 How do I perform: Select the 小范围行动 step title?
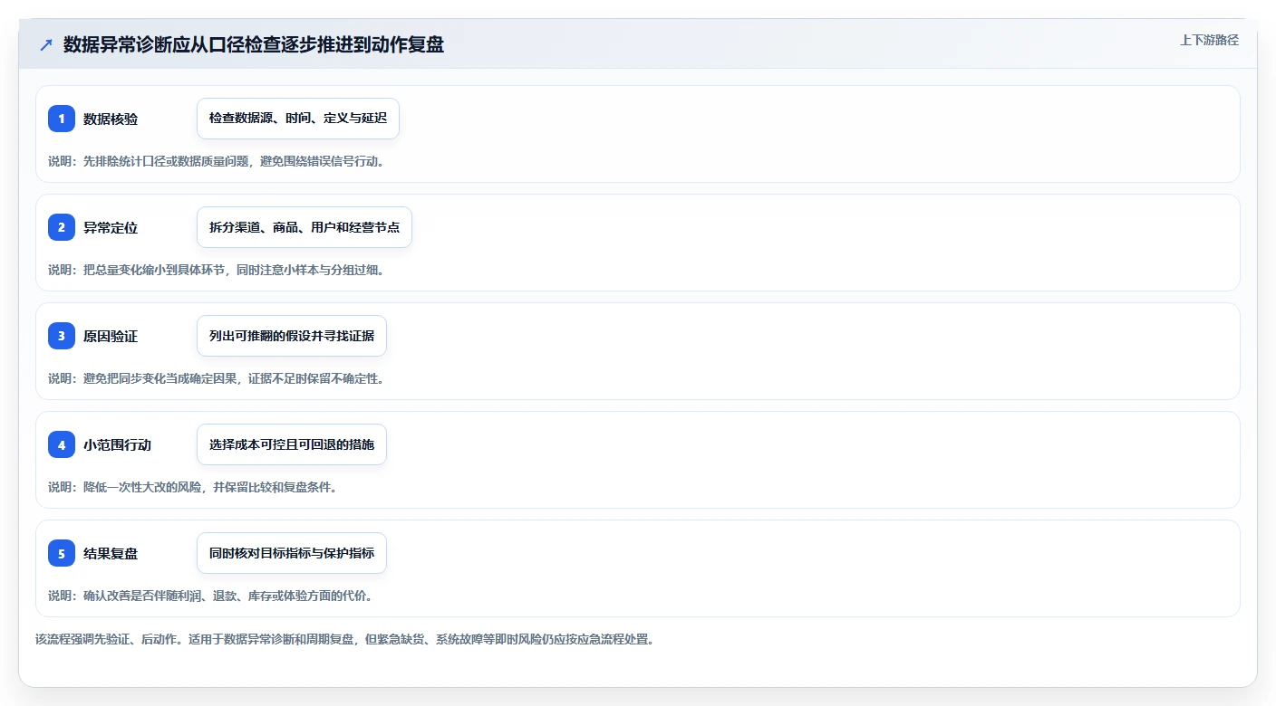click(x=118, y=444)
